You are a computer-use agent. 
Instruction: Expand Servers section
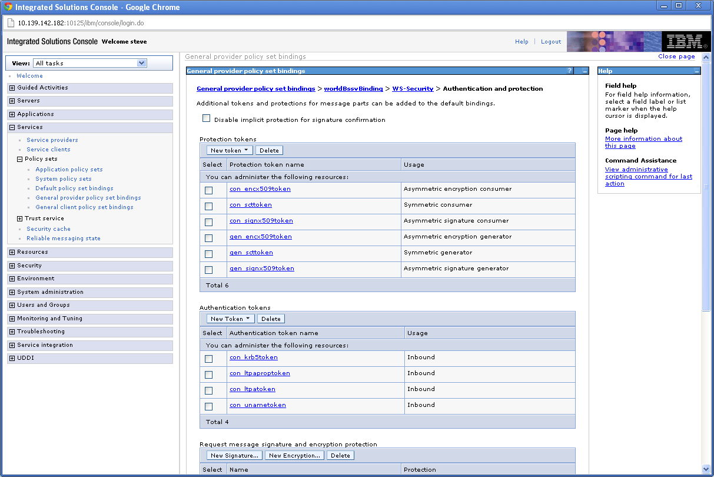coord(12,101)
